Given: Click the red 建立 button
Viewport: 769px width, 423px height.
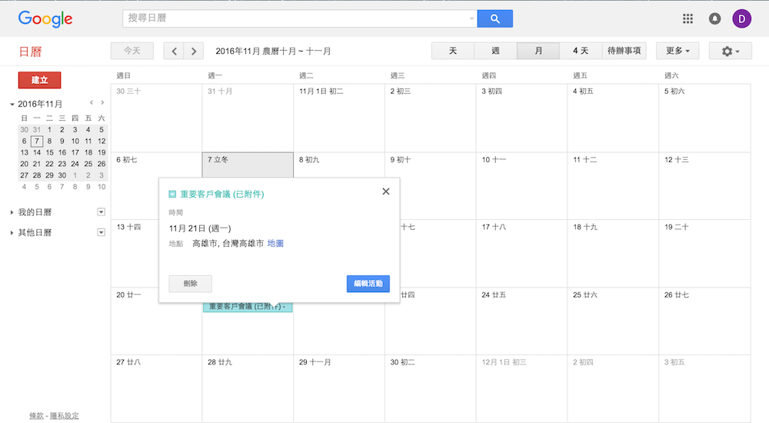Looking at the screenshot, I should [x=39, y=80].
